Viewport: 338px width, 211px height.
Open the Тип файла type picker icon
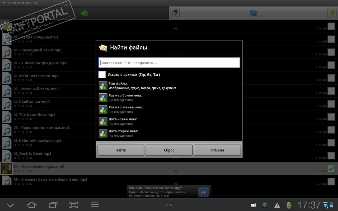tap(103, 86)
